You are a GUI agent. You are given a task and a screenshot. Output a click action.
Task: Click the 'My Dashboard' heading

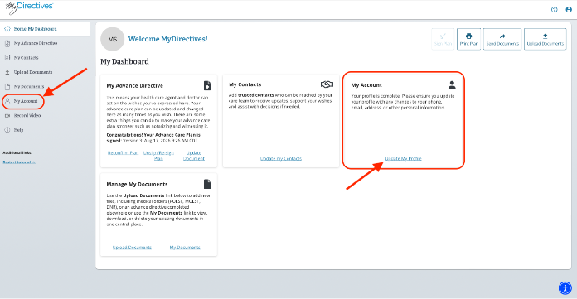124,62
